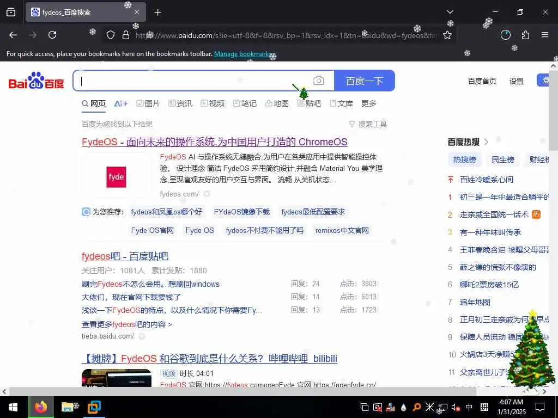This screenshot has height=418, width=558.
Task: Open a new browser tab
Action: click(x=157, y=12)
